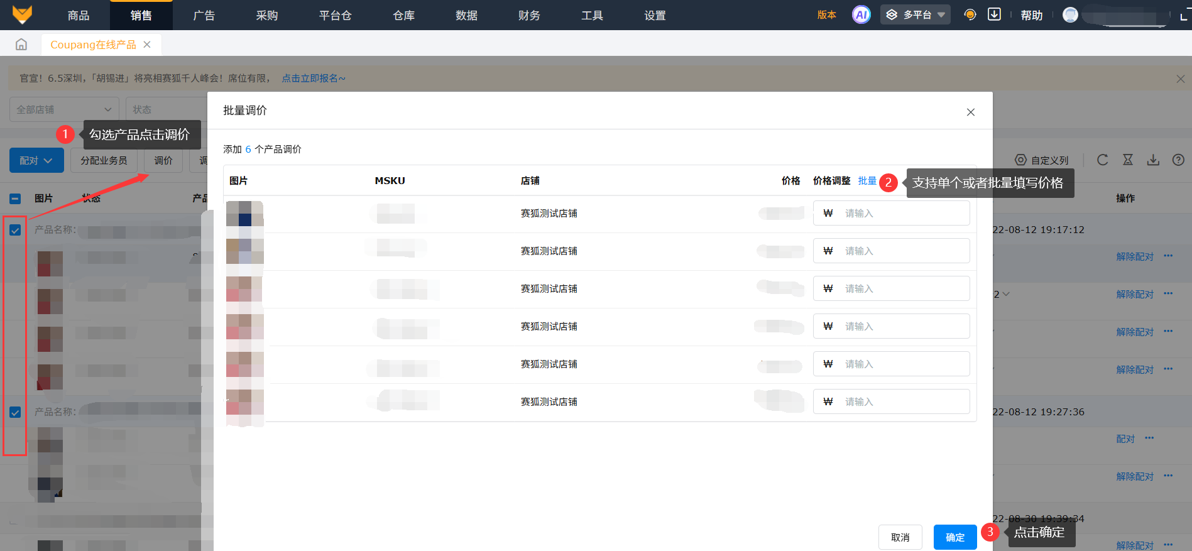Click the timestamp ending 19:17:12

[x=1039, y=230]
